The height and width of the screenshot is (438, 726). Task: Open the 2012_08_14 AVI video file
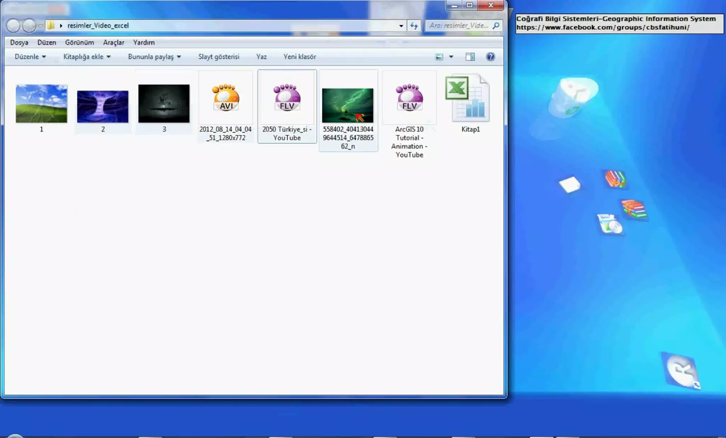point(226,98)
